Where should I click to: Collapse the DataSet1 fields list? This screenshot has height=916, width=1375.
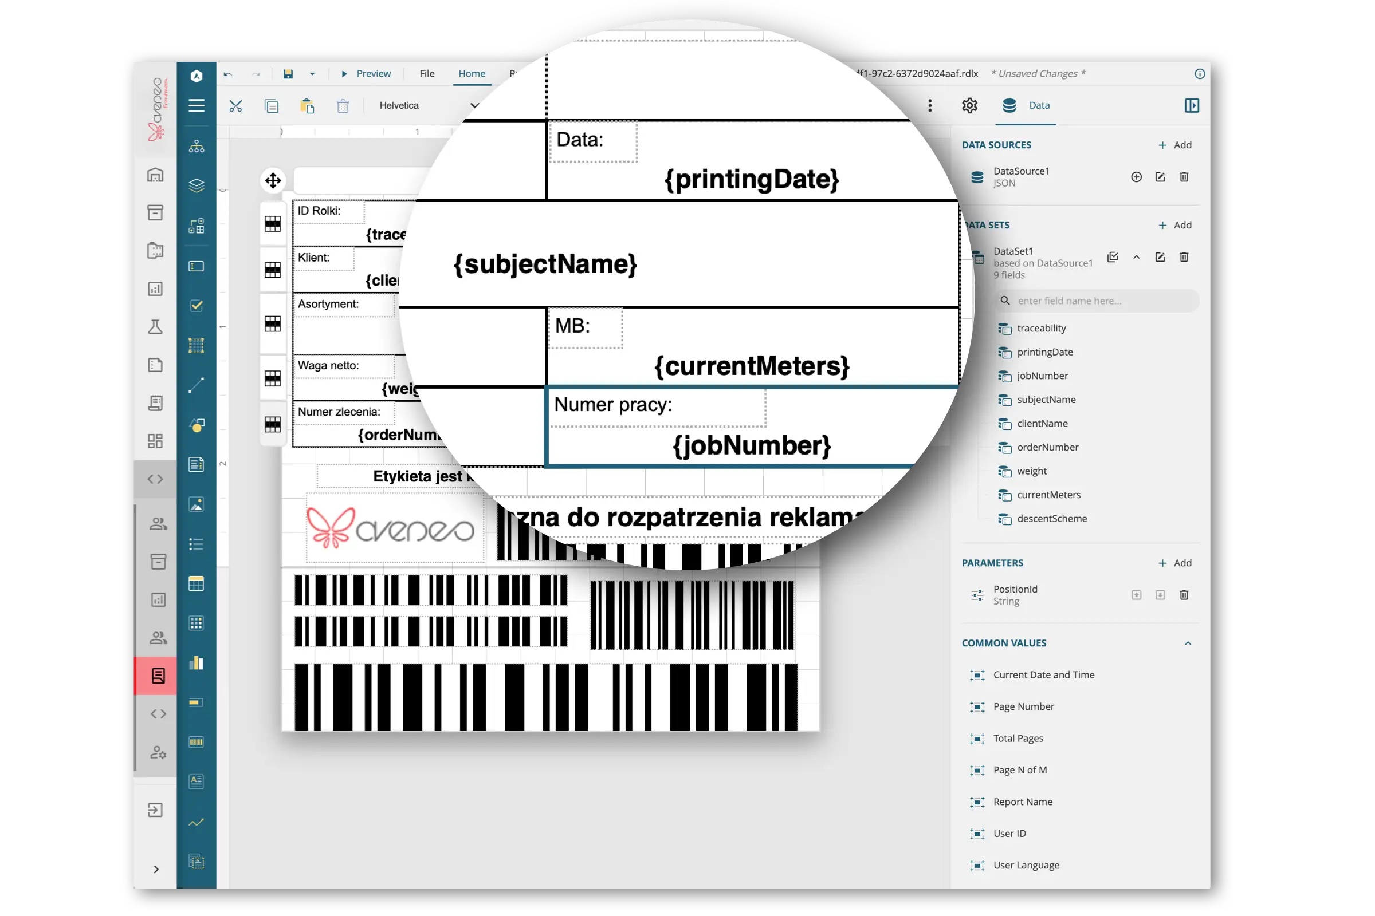click(x=1137, y=257)
